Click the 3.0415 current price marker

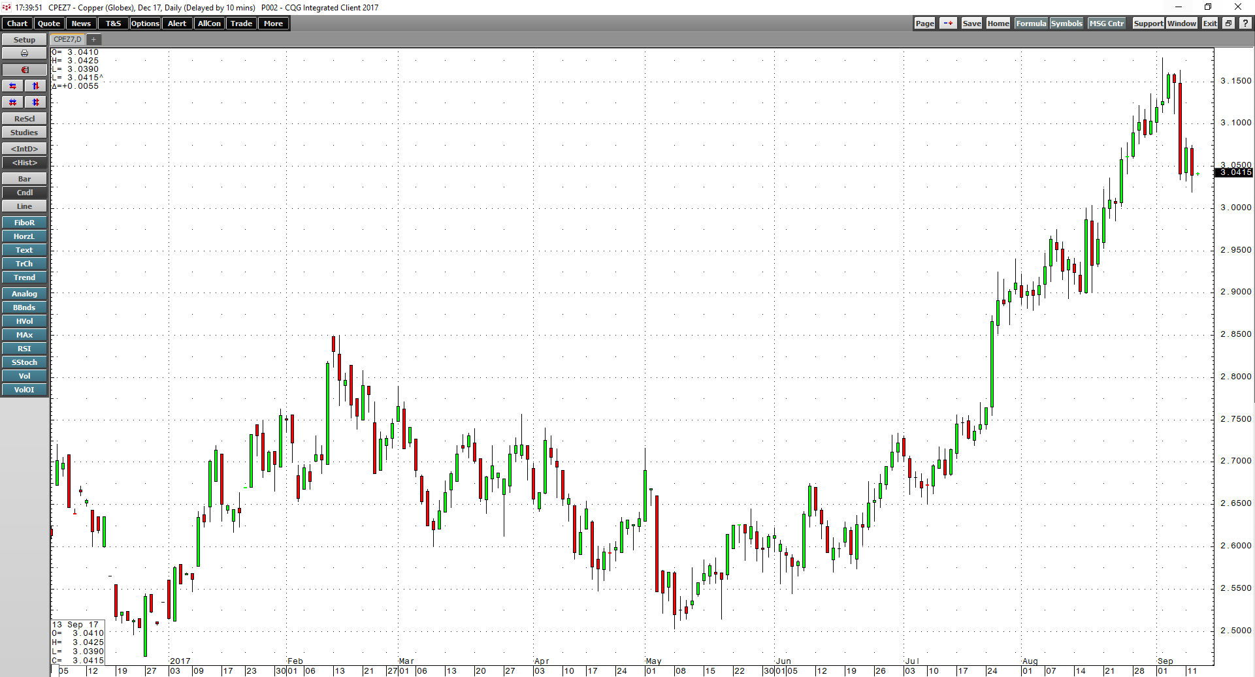coord(1233,172)
